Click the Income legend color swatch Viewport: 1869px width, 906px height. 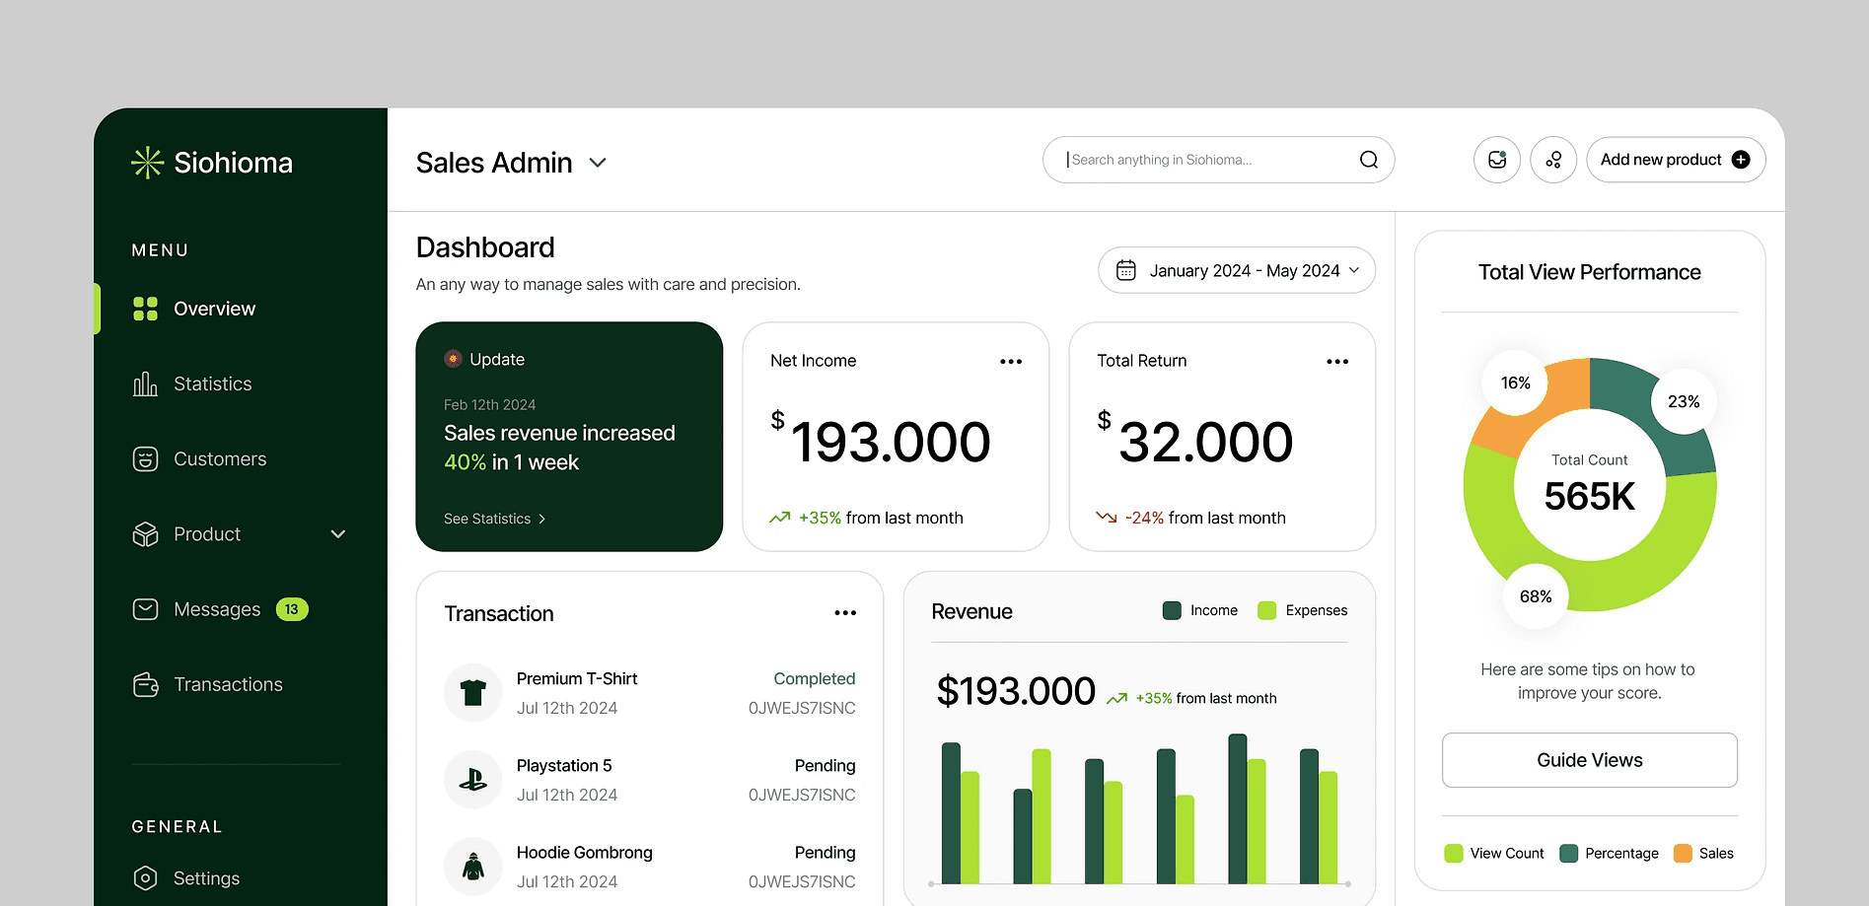[x=1172, y=610]
